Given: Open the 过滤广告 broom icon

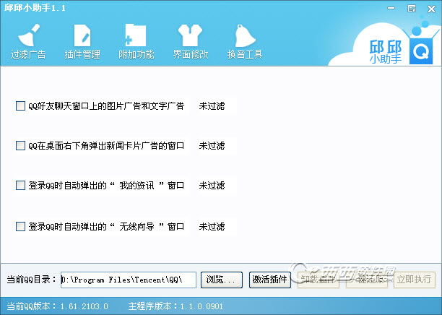Looking at the screenshot, I should (28, 35).
